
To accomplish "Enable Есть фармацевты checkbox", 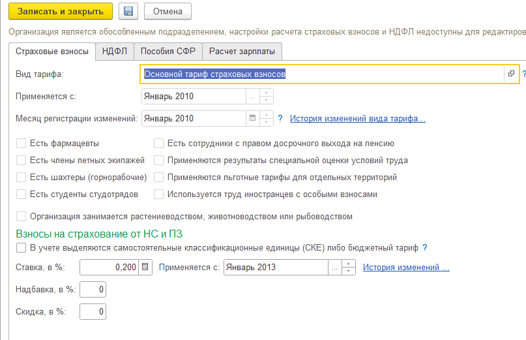I will point(21,144).
